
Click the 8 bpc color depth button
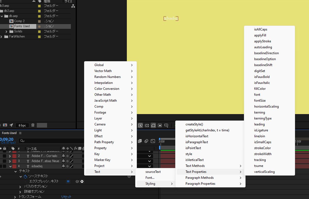(x=22, y=125)
